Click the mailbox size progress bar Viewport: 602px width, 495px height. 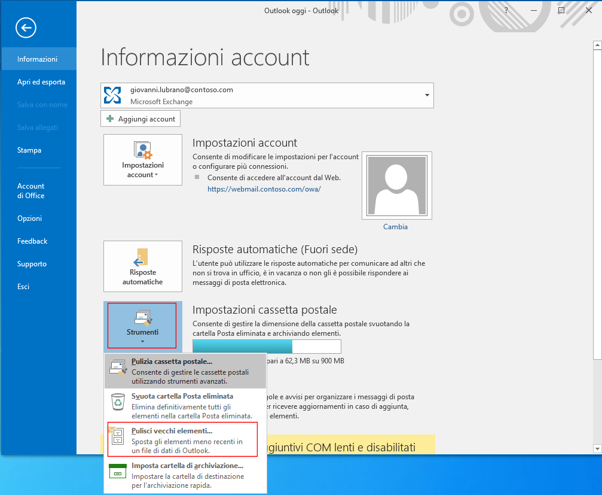[267, 347]
